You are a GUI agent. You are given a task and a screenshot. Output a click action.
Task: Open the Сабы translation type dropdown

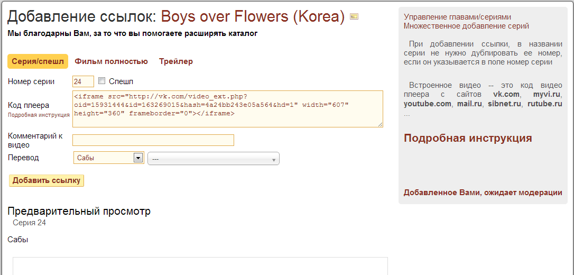click(108, 158)
